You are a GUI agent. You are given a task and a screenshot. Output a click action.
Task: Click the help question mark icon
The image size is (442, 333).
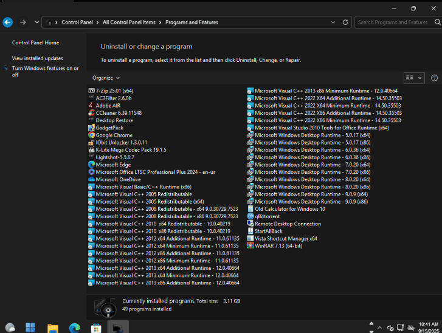434,78
